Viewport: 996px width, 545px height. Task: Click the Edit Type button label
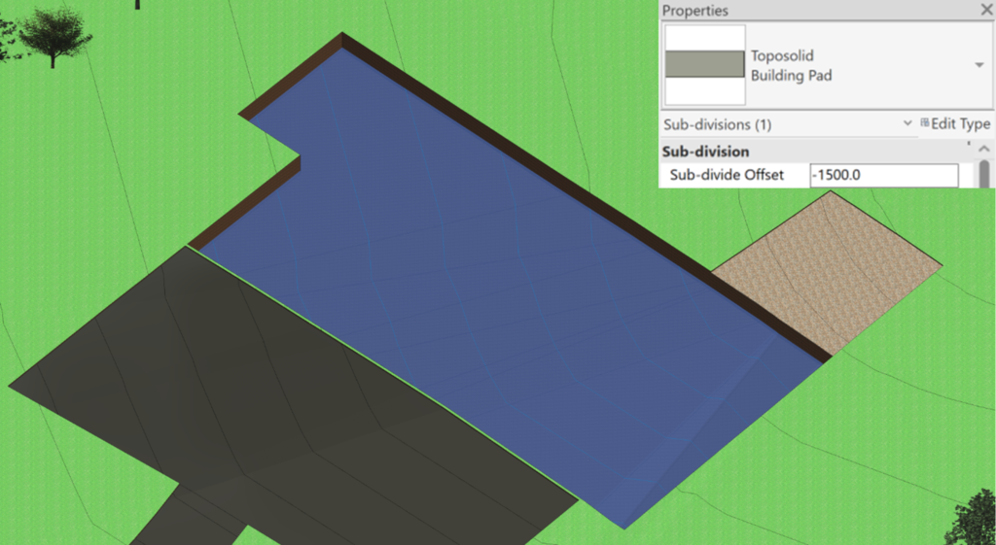(x=961, y=124)
